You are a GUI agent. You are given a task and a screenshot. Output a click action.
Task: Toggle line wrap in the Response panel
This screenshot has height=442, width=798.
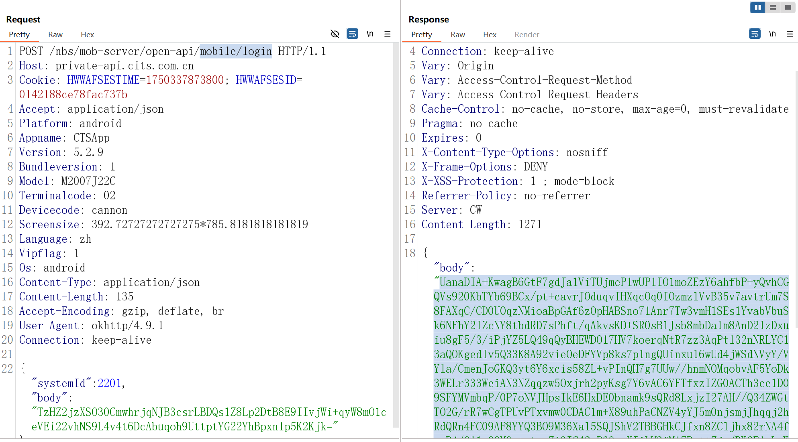point(755,34)
